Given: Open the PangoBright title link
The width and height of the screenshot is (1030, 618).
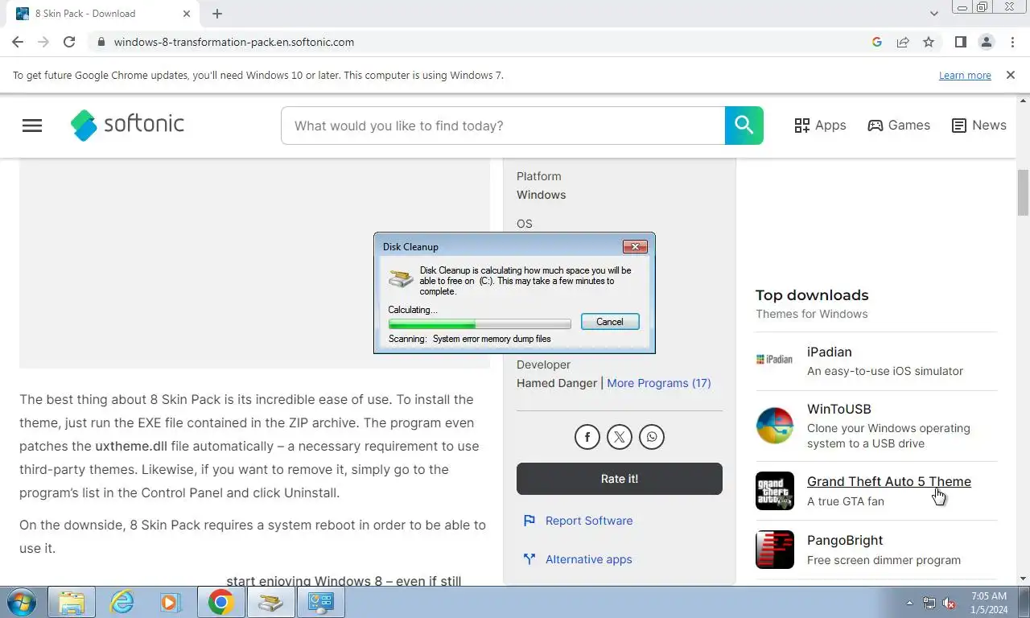Looking at the screenshot, I should click(845, 540).
